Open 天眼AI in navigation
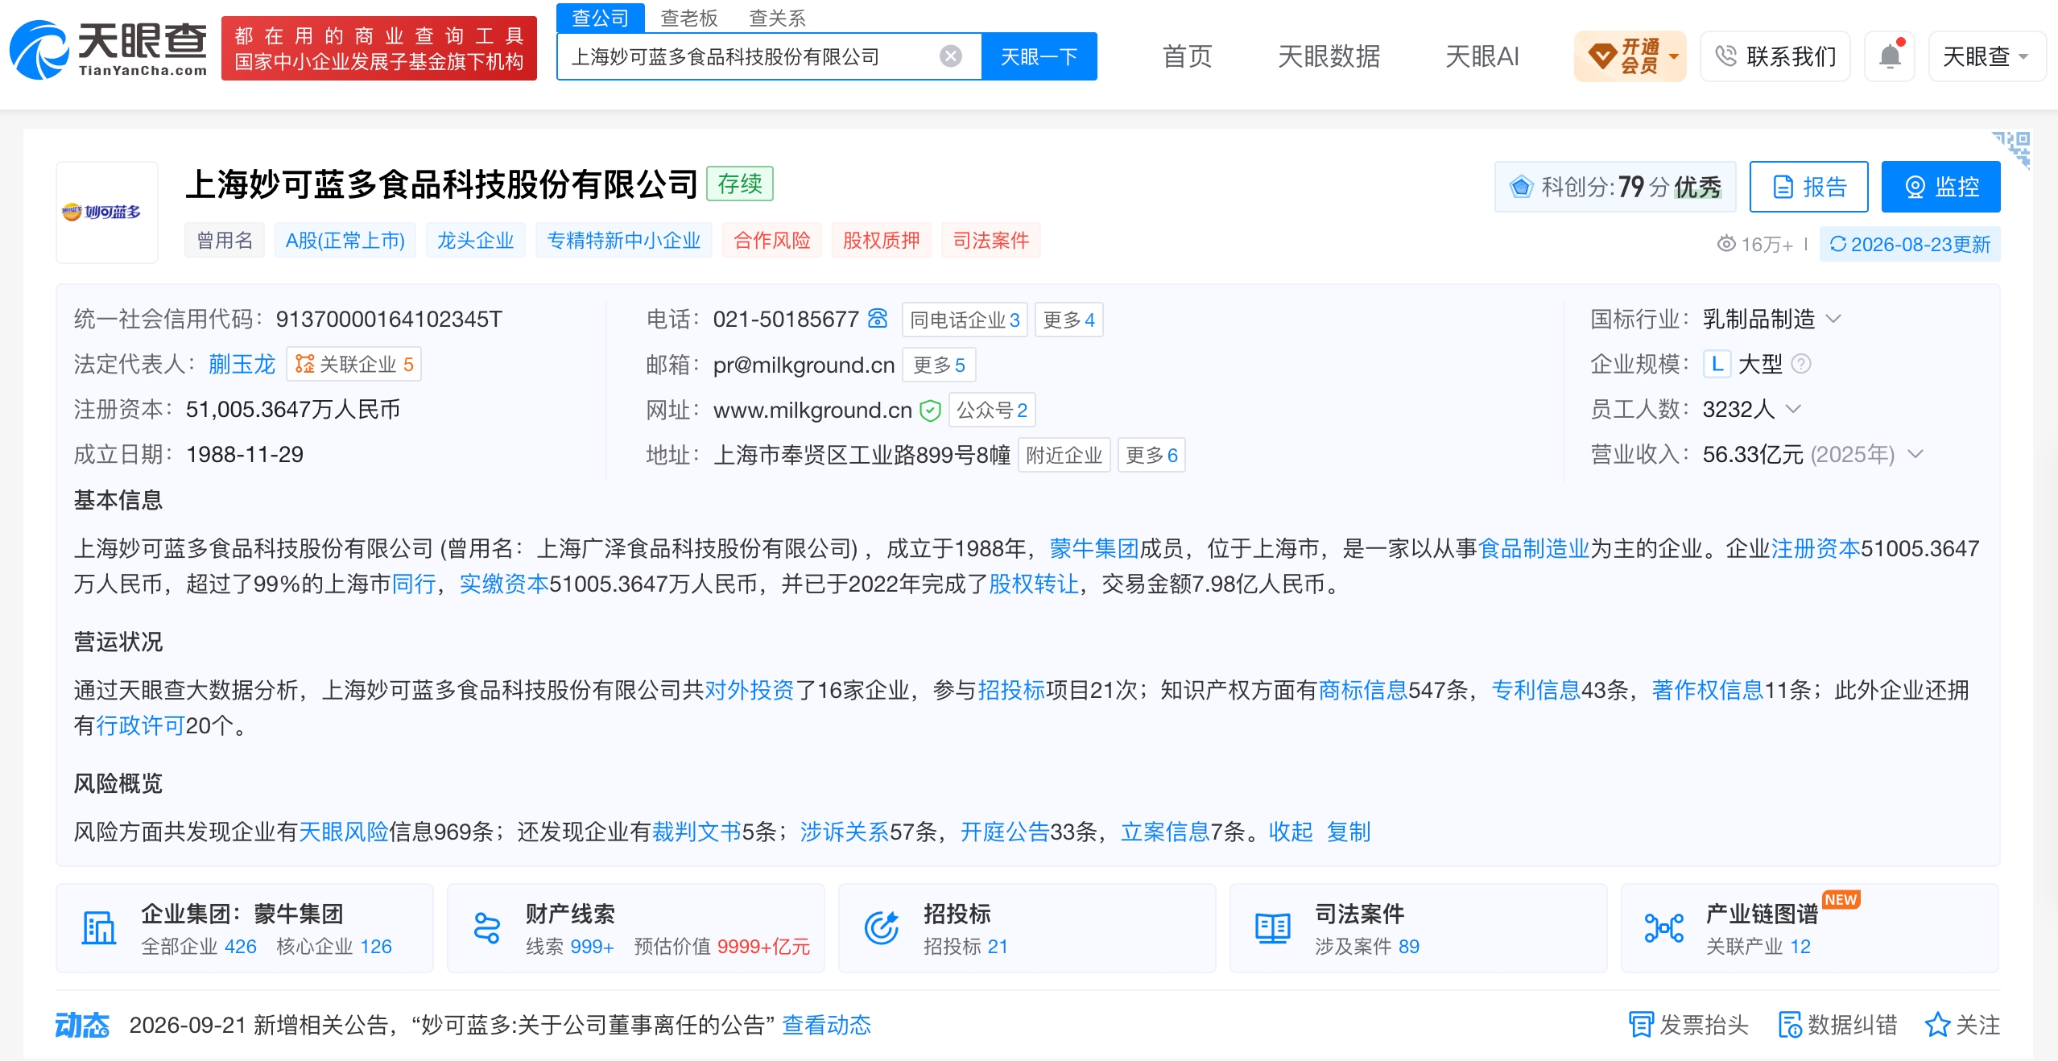 [x=1482, y=56]
